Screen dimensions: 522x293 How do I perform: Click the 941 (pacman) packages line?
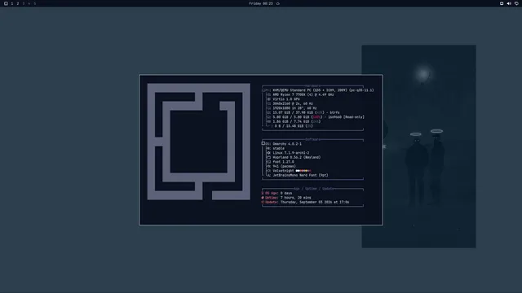tap(285, 166)
